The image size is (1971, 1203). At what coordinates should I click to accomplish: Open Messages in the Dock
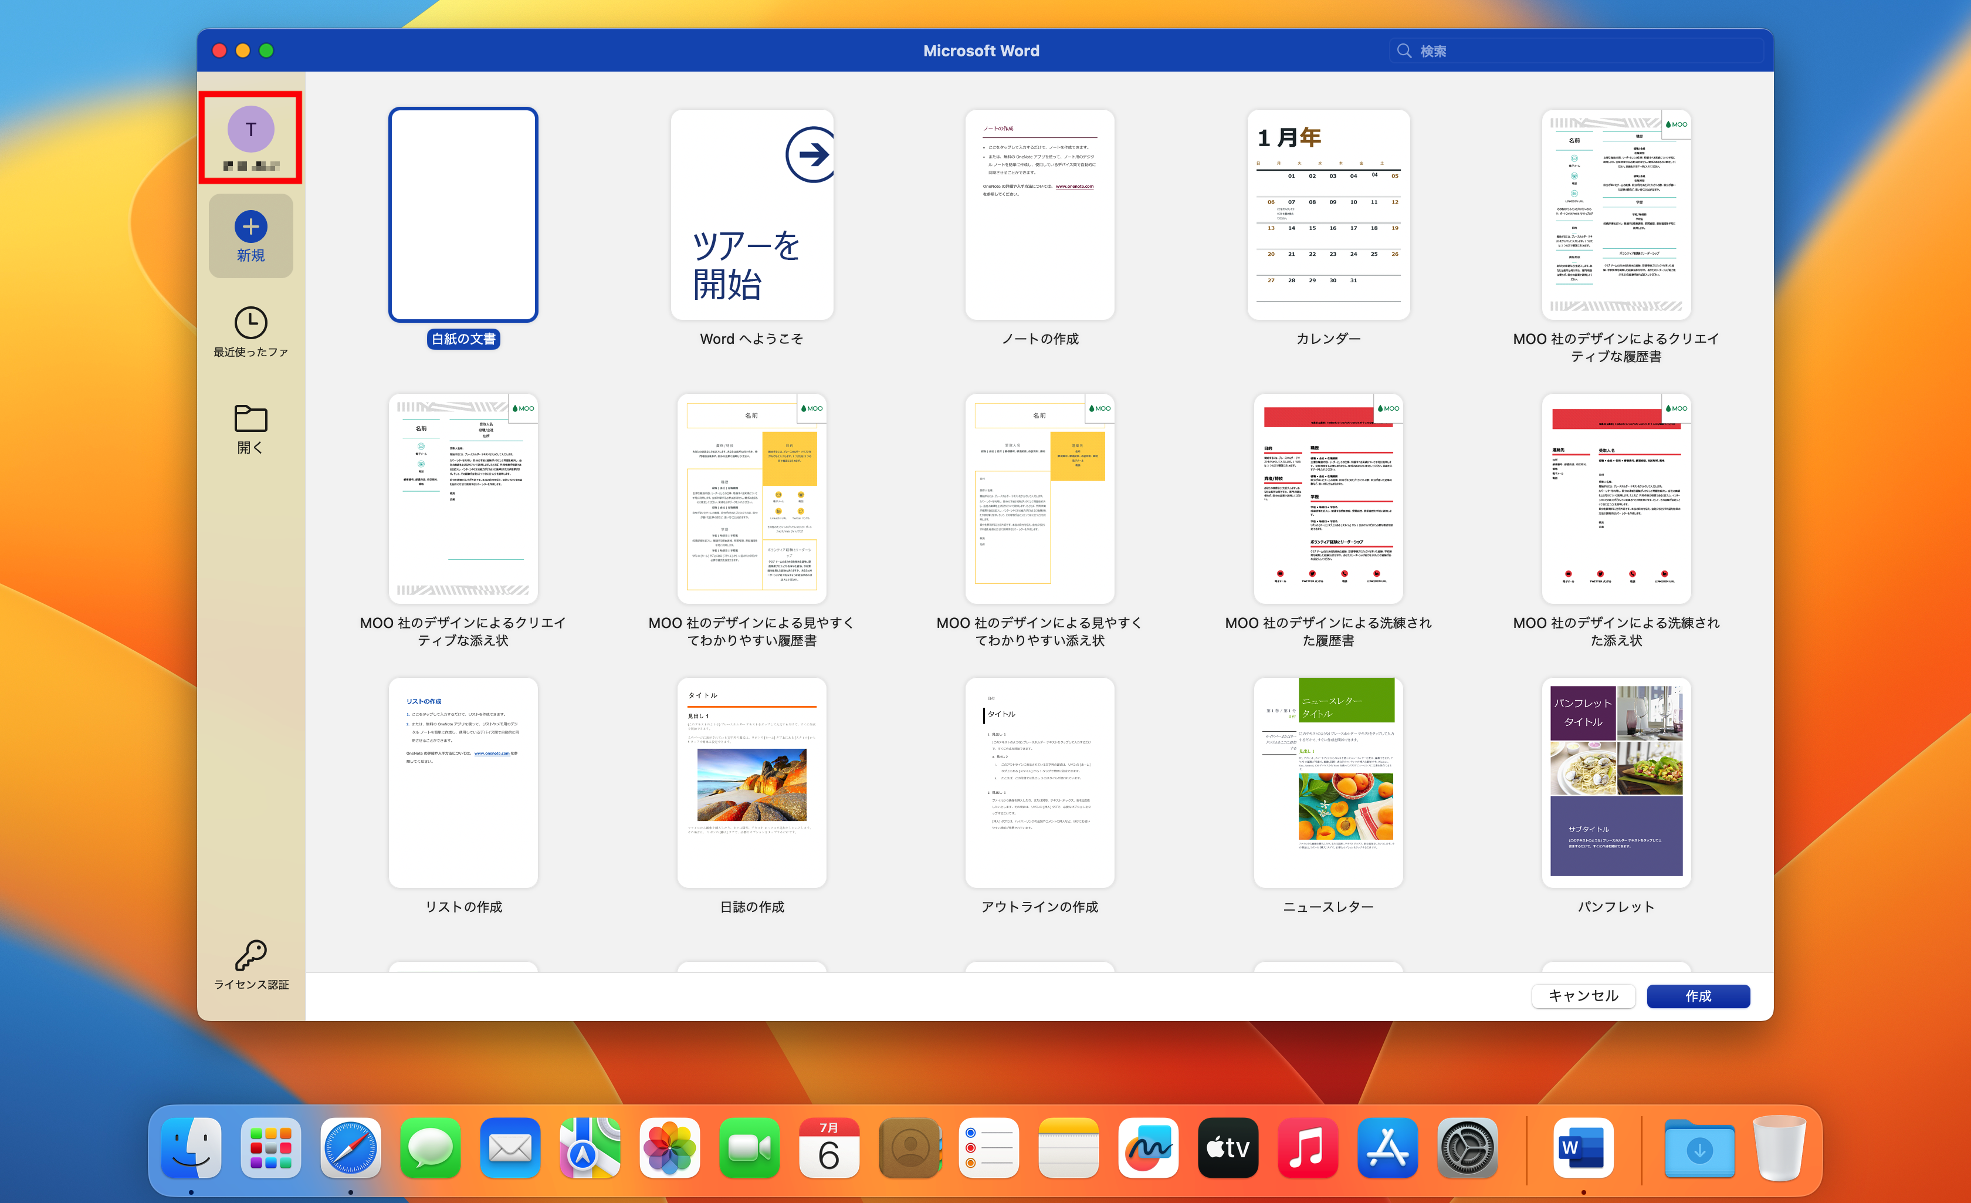(x=431, y=1148)
